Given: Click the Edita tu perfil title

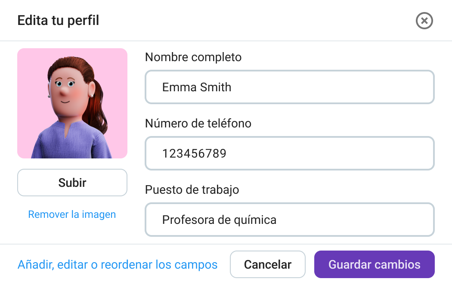Looking at the screenshot, I should point(58,20).
